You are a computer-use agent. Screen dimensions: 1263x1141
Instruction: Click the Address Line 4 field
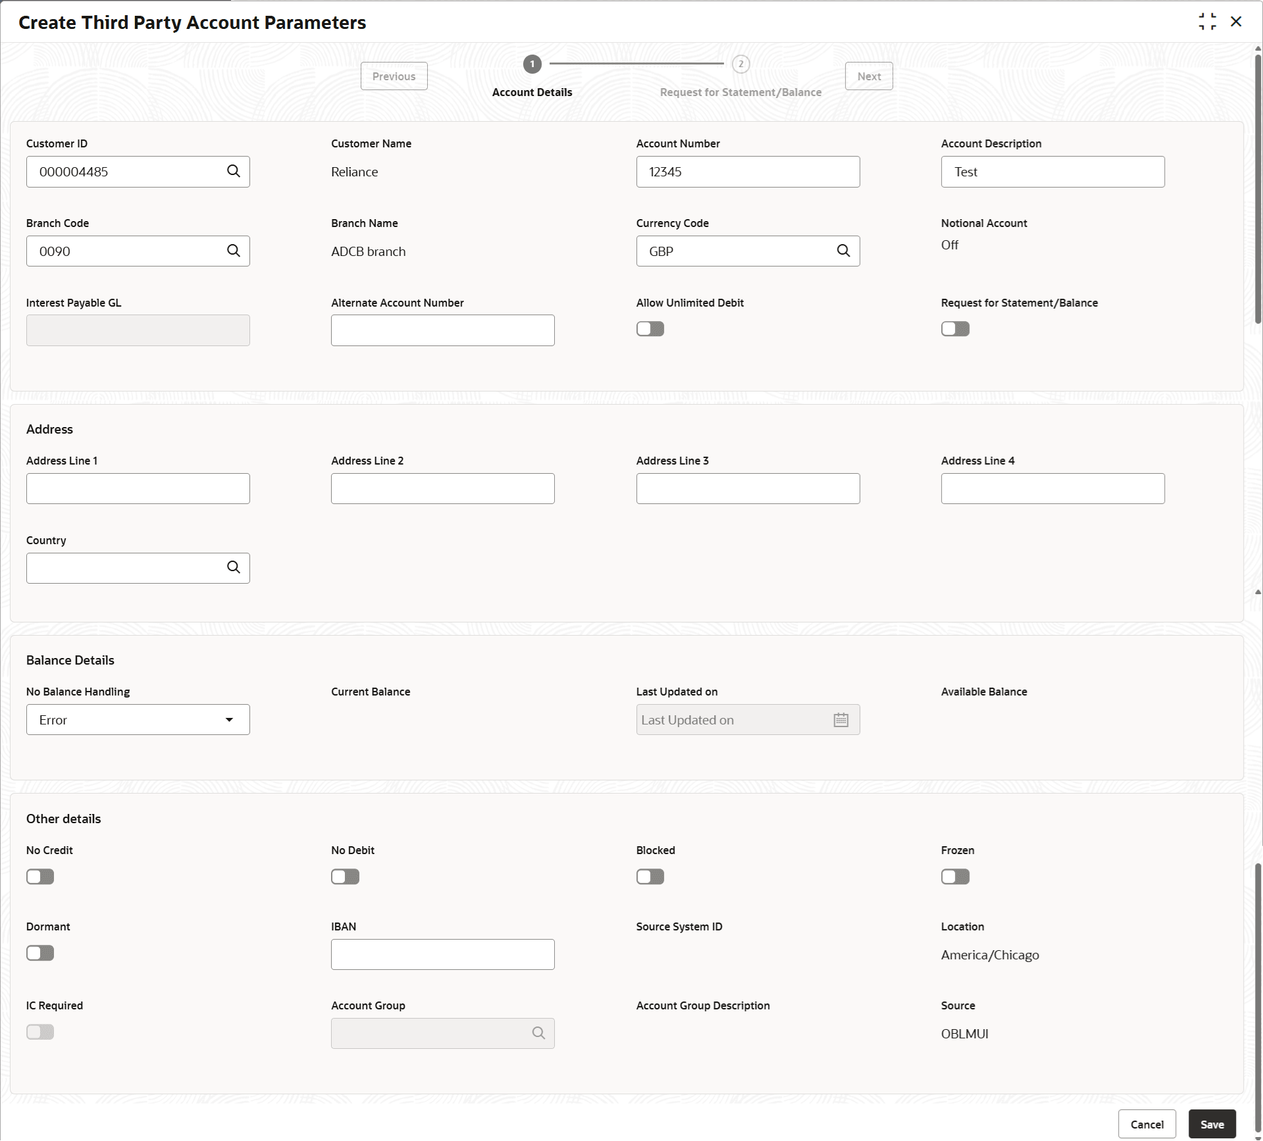pos(1052,489)
